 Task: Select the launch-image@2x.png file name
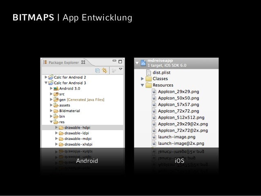click(x=181, y=144)
